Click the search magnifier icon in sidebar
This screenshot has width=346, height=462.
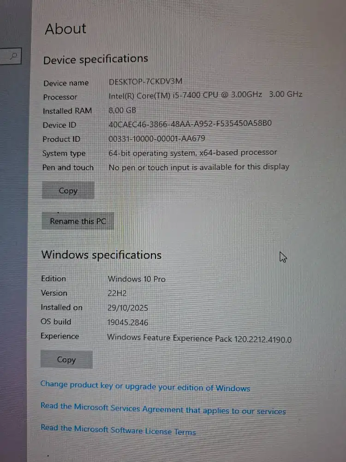(x=13, y=56)
